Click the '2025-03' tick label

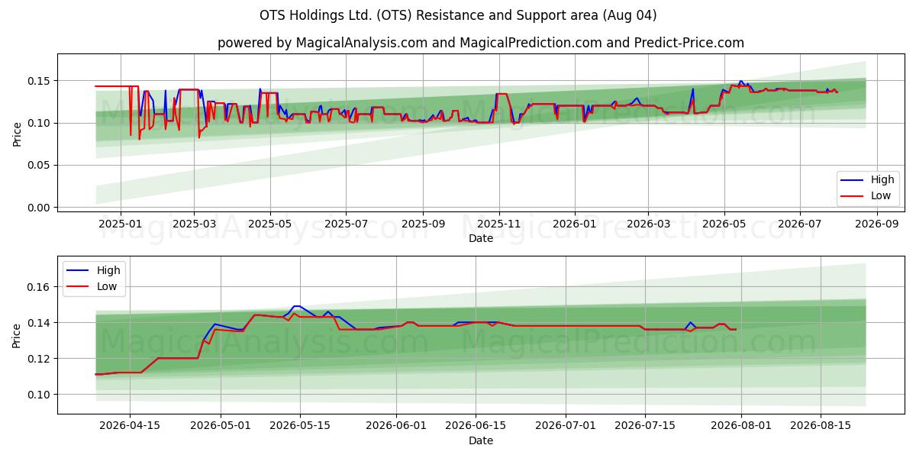[194, 224]
